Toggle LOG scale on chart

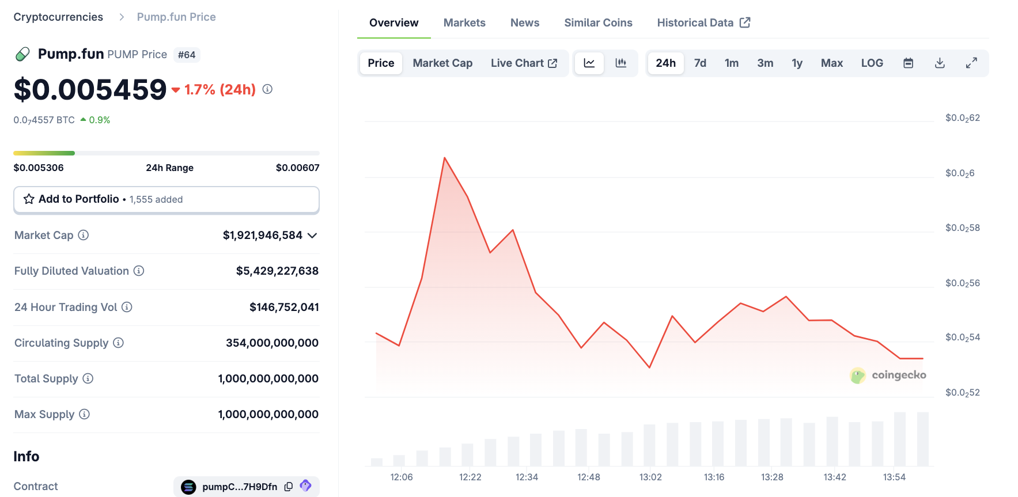[872, 63]
